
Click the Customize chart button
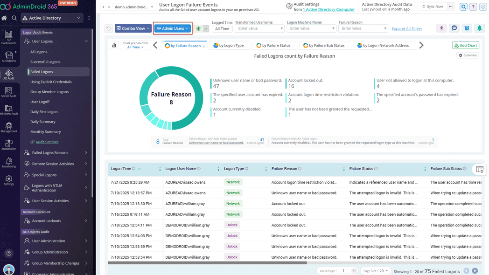tap(468, 55)
